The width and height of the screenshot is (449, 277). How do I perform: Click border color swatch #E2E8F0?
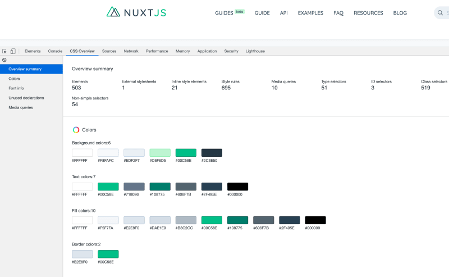(82, 254)
